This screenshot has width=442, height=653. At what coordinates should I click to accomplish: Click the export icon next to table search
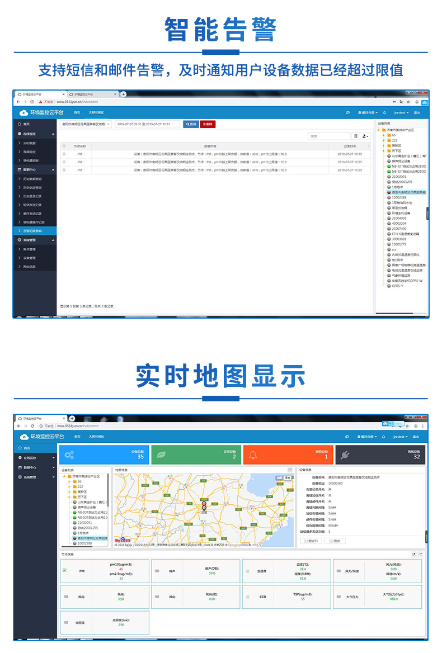pos(365,136)
